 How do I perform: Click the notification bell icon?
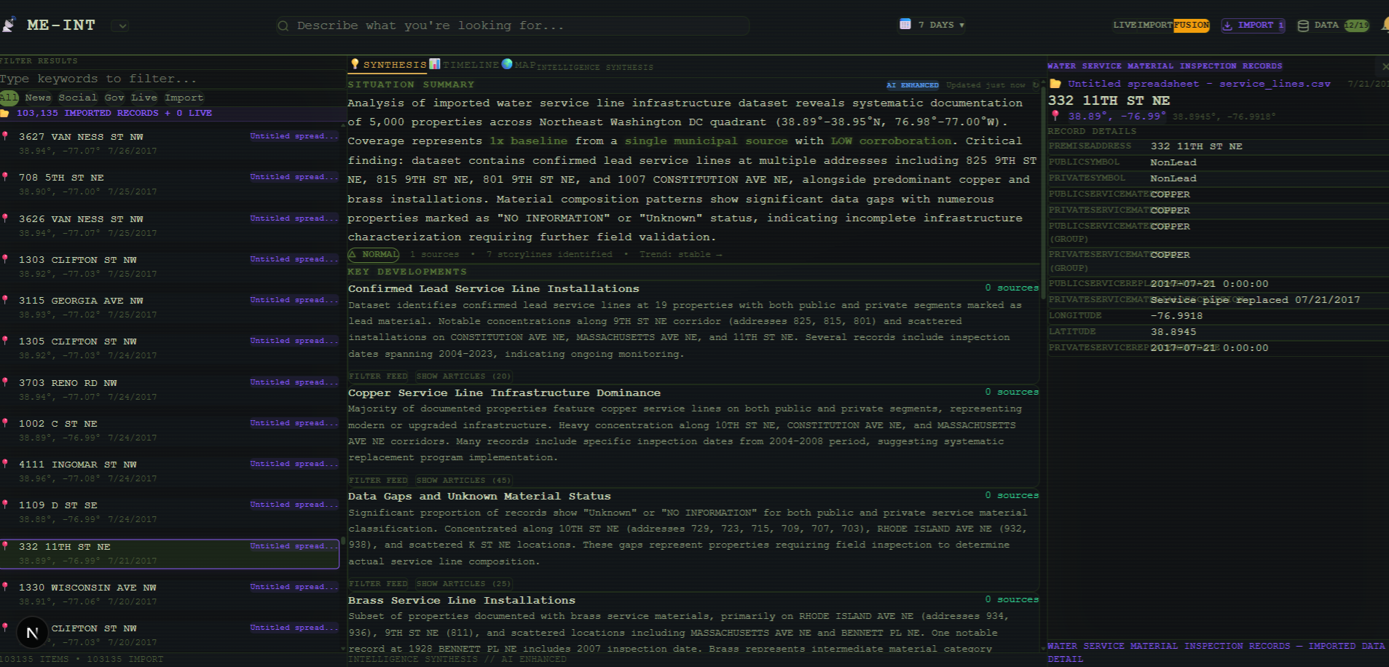[1385, 25]
